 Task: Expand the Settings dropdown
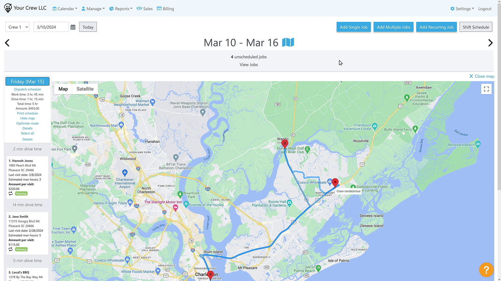462,9
